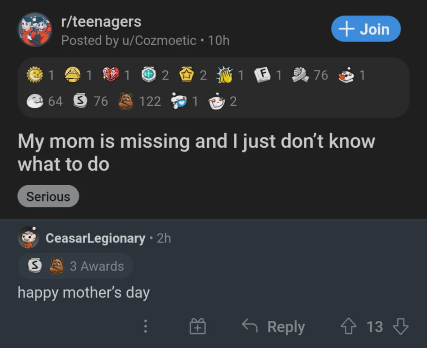
Task: Click the Helping Hand award showing 76
Action: coord(299,74)
